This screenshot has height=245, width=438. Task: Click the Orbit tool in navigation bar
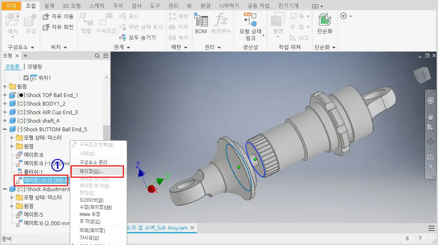click(x=430, y=142)
